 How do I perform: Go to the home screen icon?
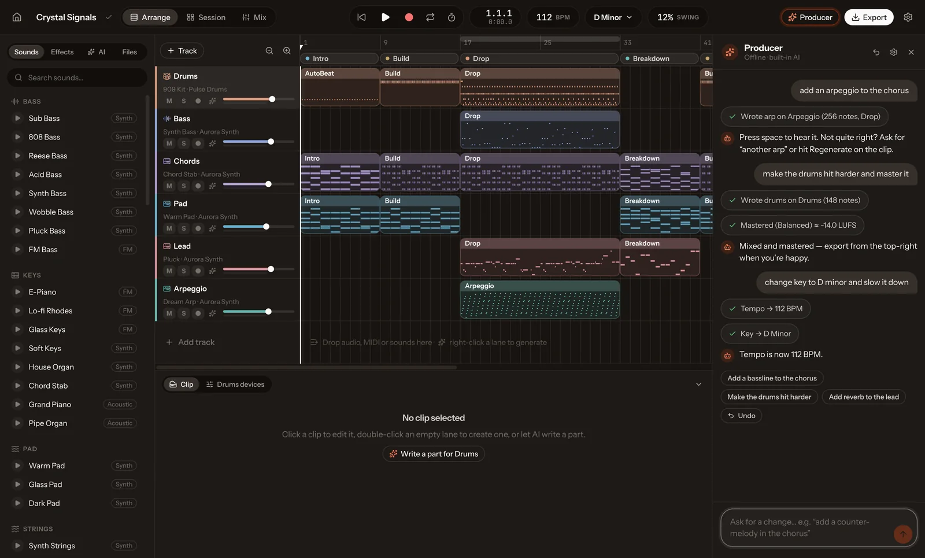tap(17, 17)
